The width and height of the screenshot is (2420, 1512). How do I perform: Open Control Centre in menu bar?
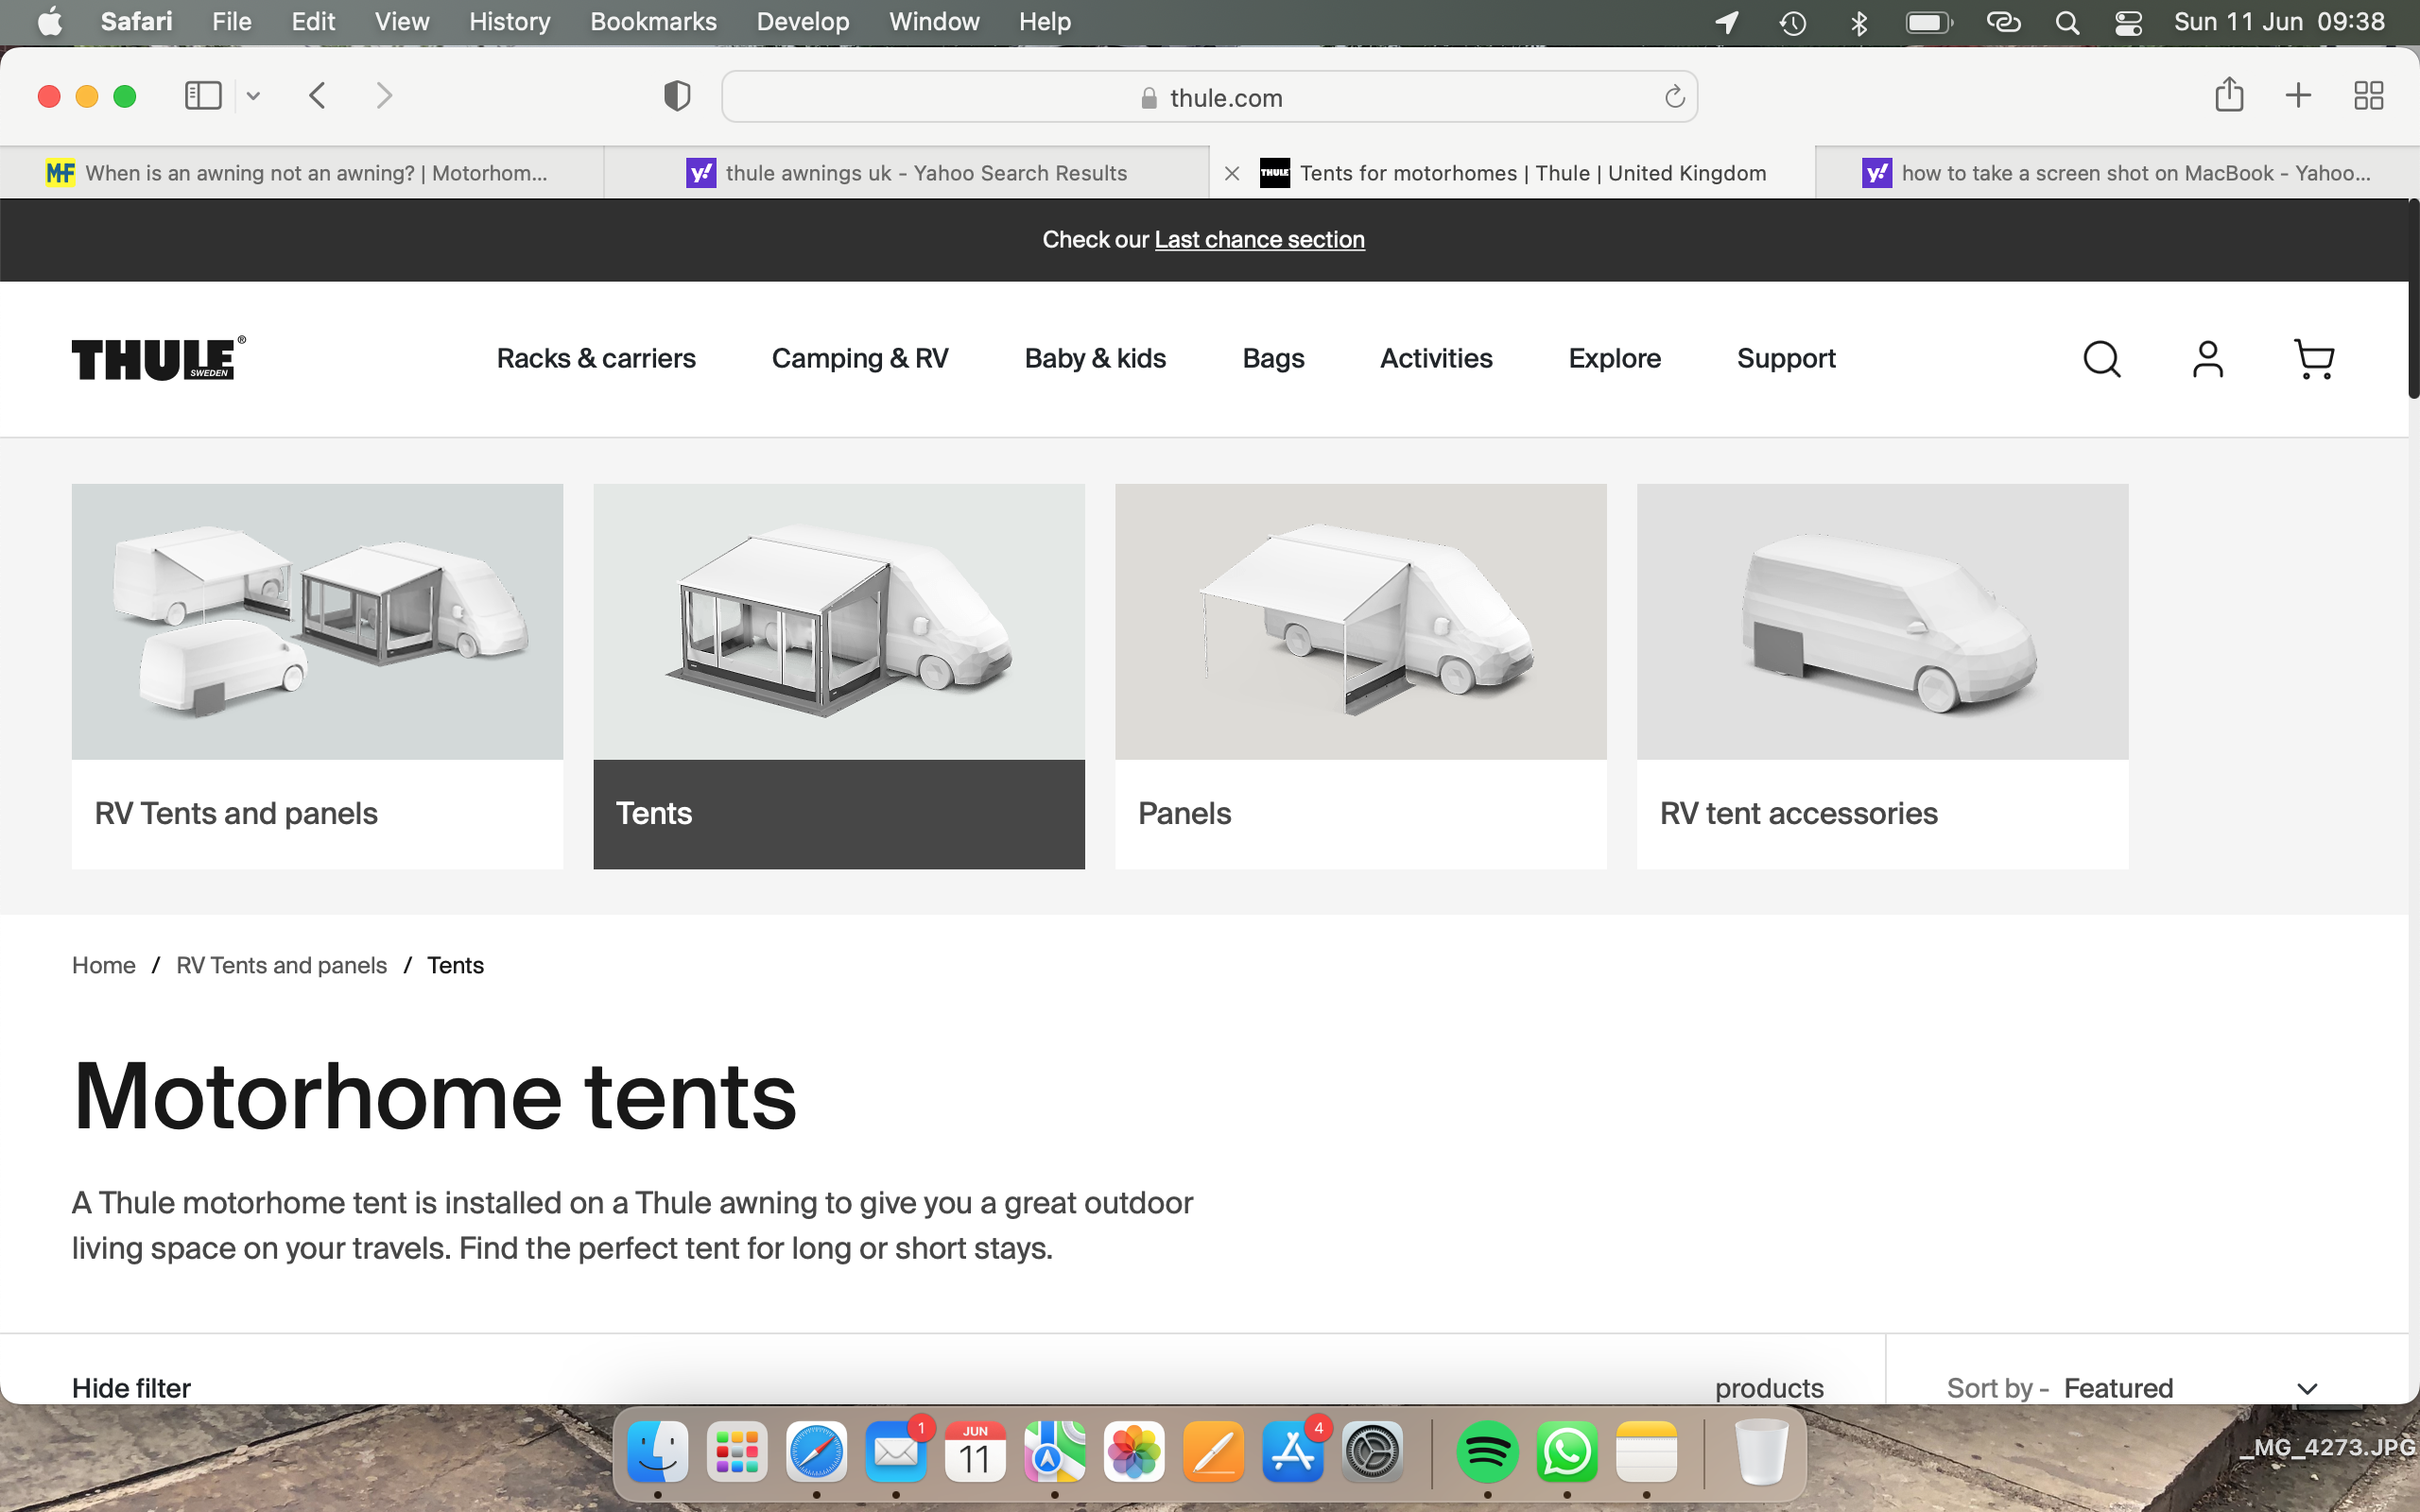(2129, 22)
